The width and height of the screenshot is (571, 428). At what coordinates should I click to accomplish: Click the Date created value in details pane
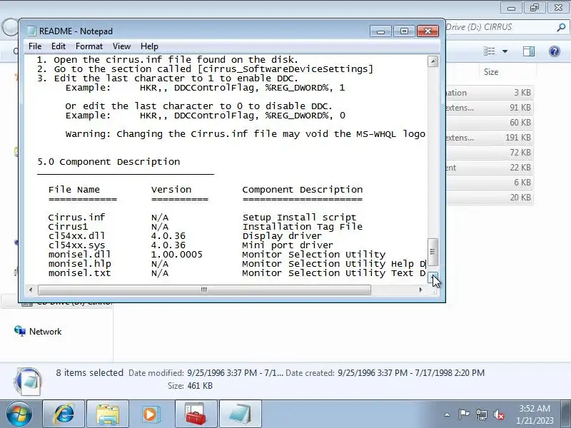[411, 373]
